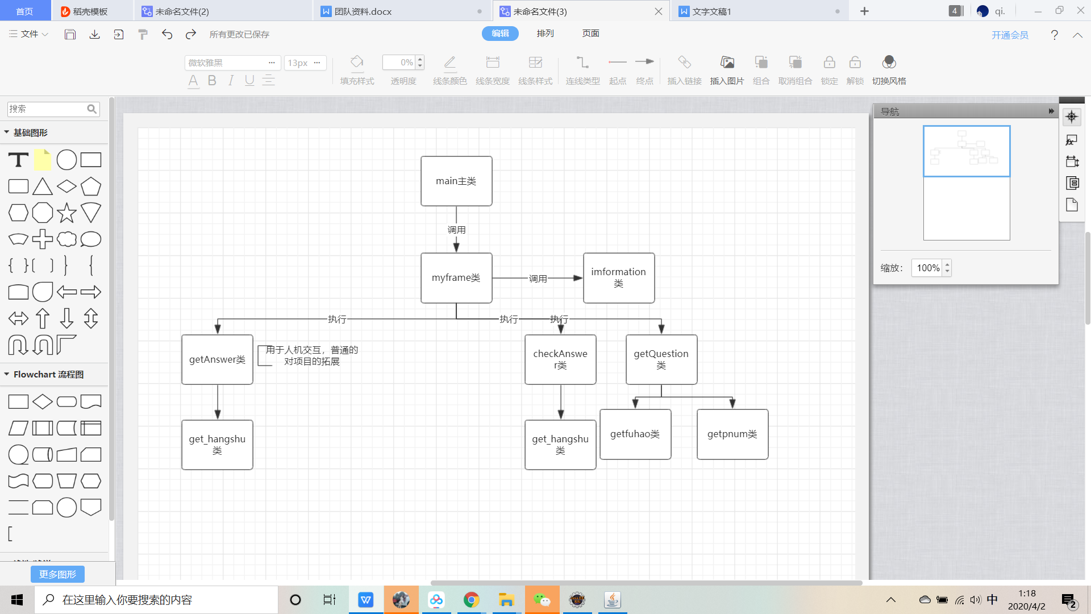Increase zoom percentage with up stepper
This screenshot has width=1091, height=614.
(947, 264)
